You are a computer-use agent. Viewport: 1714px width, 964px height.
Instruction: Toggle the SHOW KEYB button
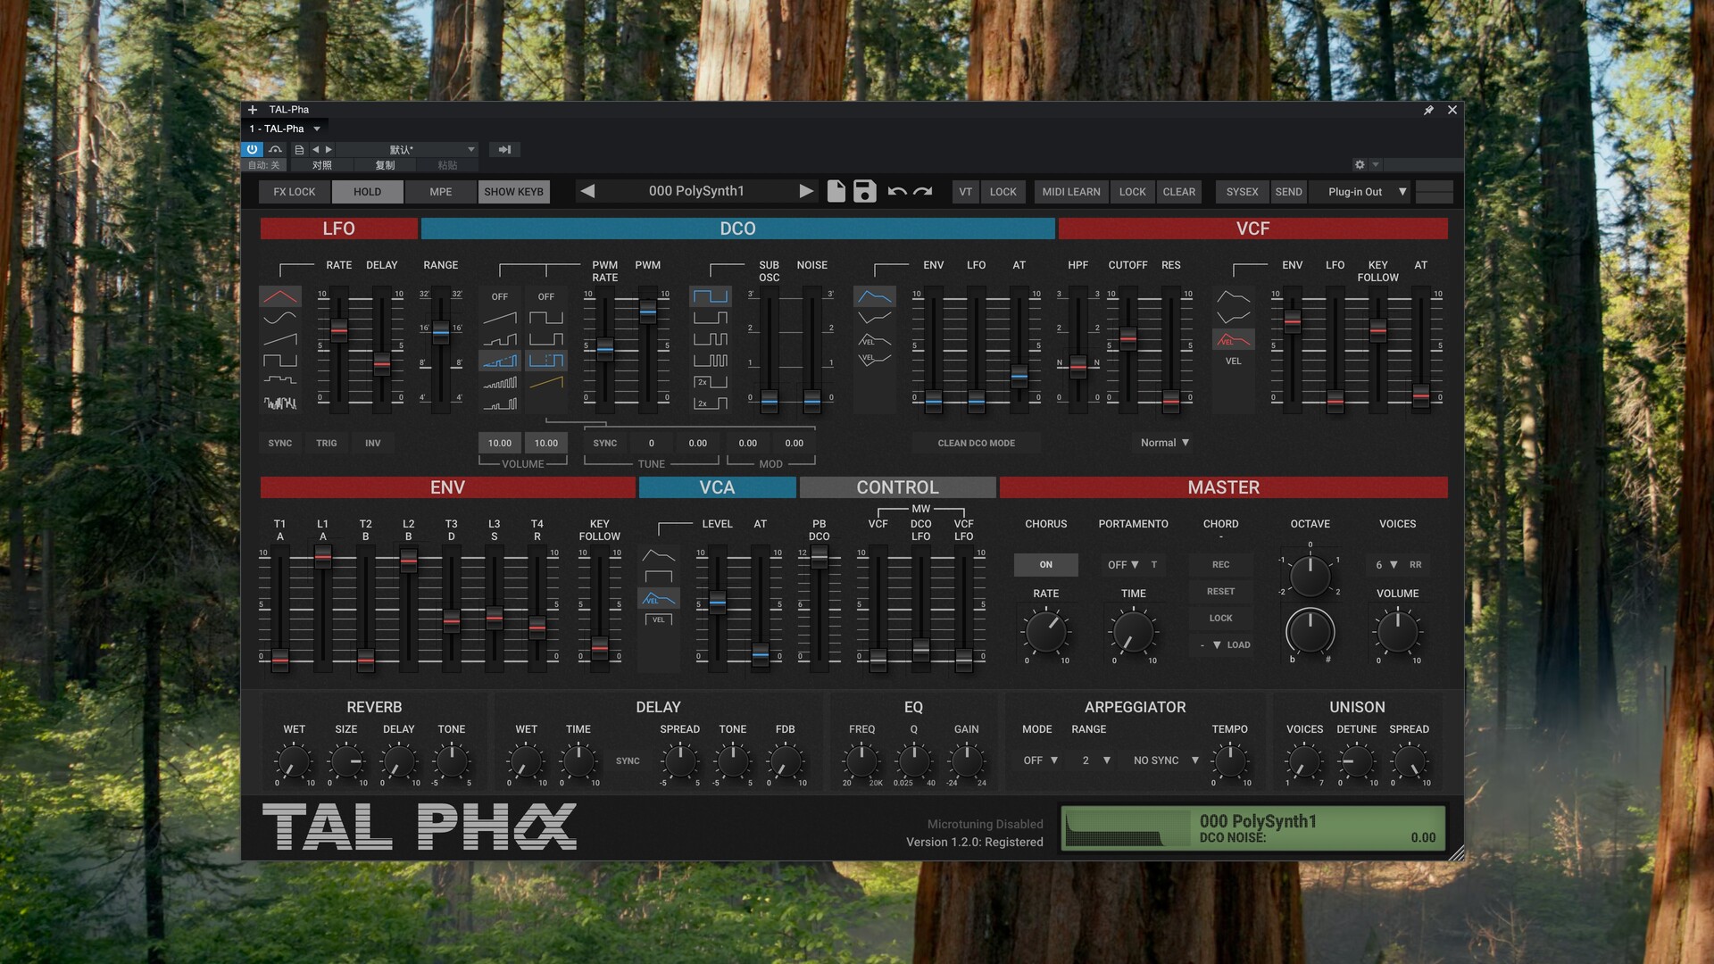pyautogui.click(x=513, y=192)
